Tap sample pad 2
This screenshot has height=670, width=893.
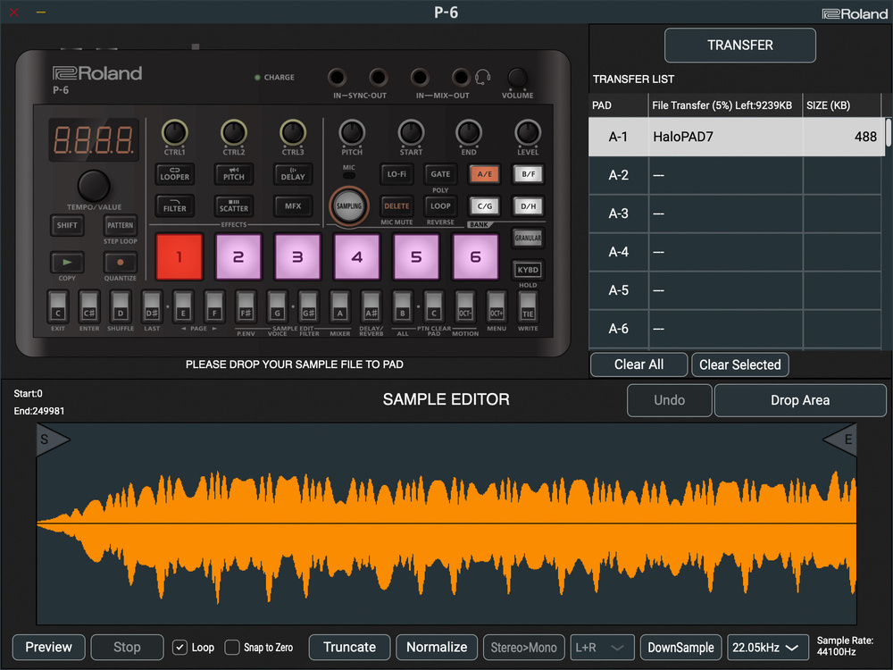(x=238, y=257)
